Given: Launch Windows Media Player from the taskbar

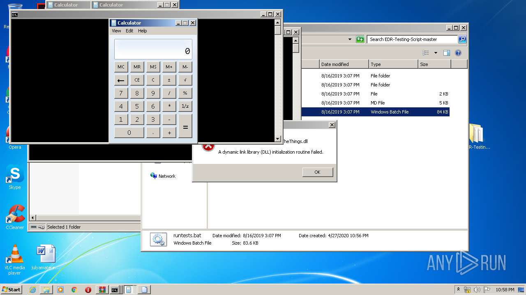Looking at the screenshot, I should point(60,290).
